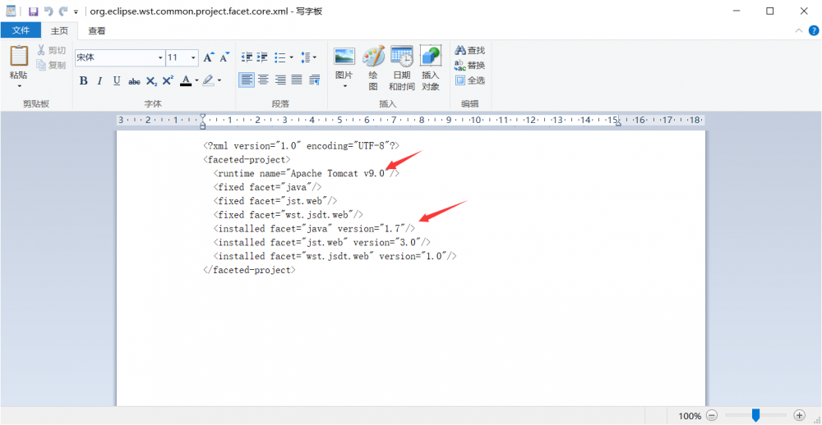Viewport: 822px width, 425px height.
Task: Insert a Paint drawing with 绘图
Action: pyautogui.click(x=373, y=68)
